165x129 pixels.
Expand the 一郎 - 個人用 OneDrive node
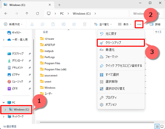(x=4, y=40)
